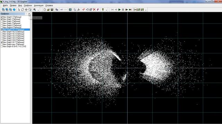Stop the animation
Image resolution: width=222 pixels, height=124 pixels.
(x=123, y=10)
